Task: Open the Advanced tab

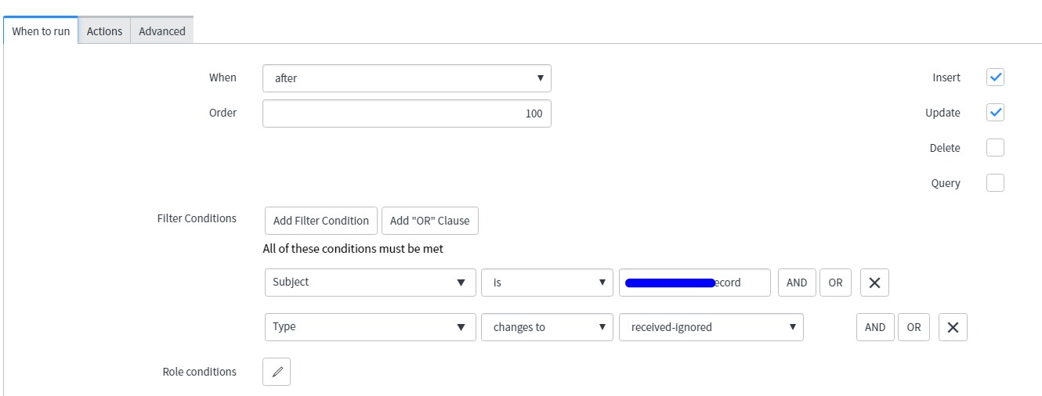Action: click(162, 31)
